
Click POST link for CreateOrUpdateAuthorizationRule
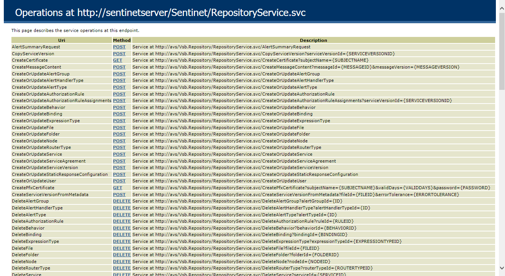(119, 94)
